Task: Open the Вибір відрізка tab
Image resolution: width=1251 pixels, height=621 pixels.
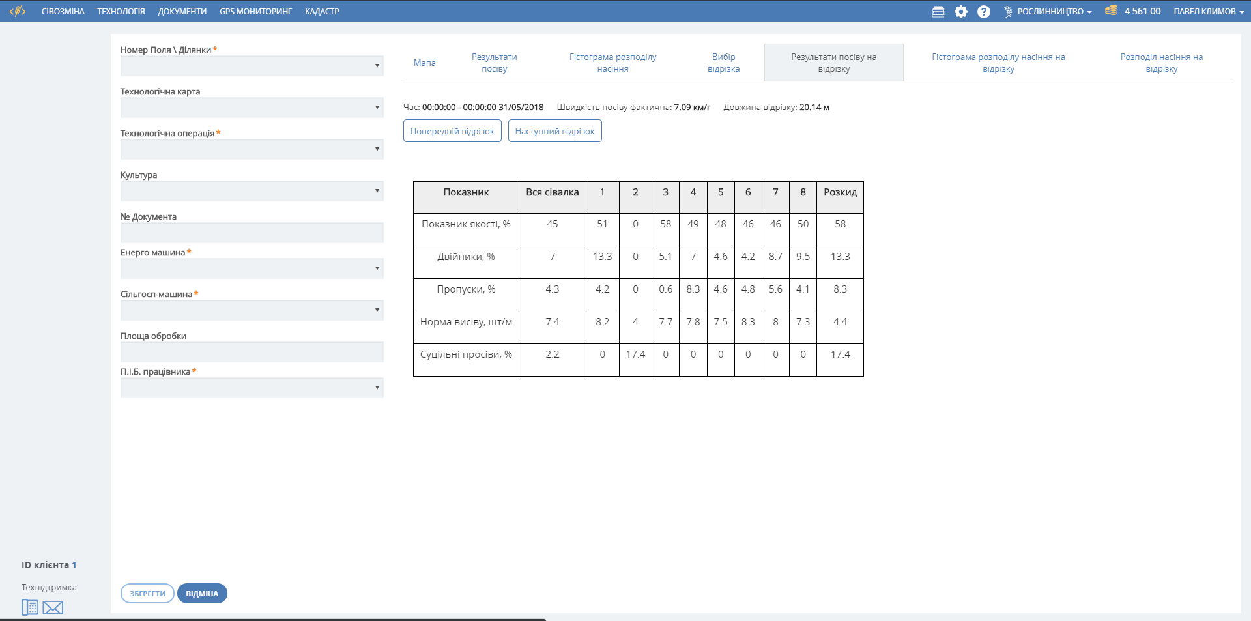Action: pyautogui.click(x=723, y=63)
